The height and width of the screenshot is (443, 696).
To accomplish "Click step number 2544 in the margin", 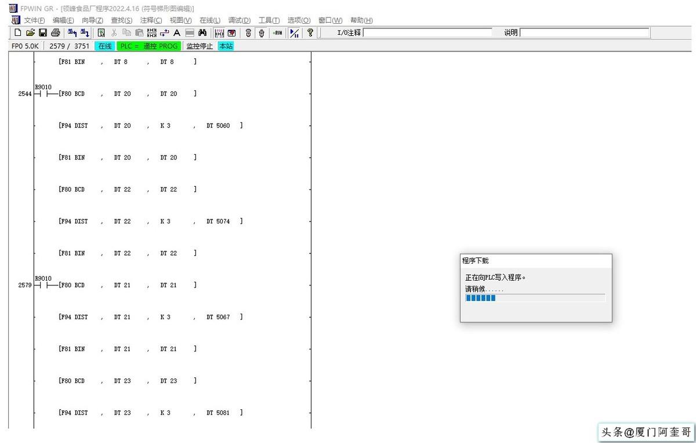I will (x=24, y=94).
